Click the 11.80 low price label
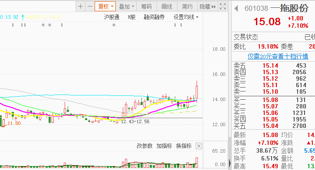 point(14,123)
